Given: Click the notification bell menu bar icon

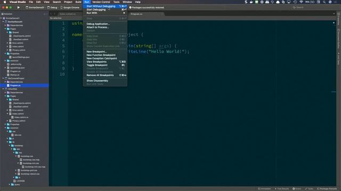Looking at the screenshot, I should pos(278,2).
